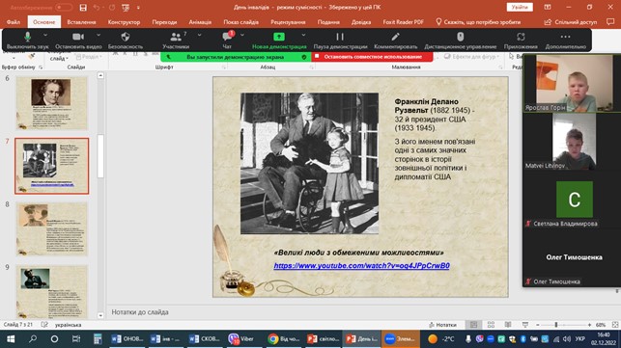Image resolution: width=621 pixels, height=348 pixels.
Task: Open Zoom Чат icon
Action: click(x=227, y=37)
